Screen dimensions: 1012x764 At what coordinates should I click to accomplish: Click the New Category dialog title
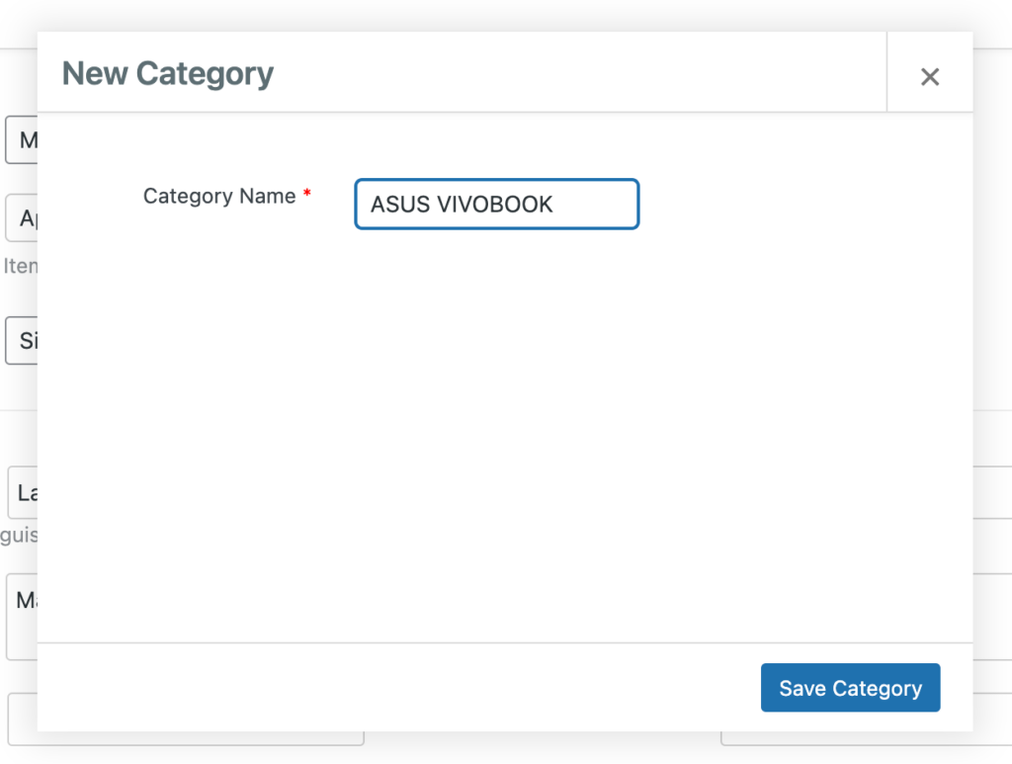pyautogui.click(x=168, y=73)
